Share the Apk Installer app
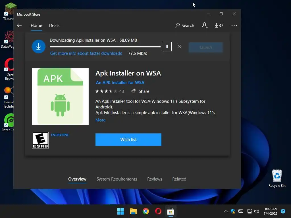This screenshot has width=291, height=218. pos(140,91)
